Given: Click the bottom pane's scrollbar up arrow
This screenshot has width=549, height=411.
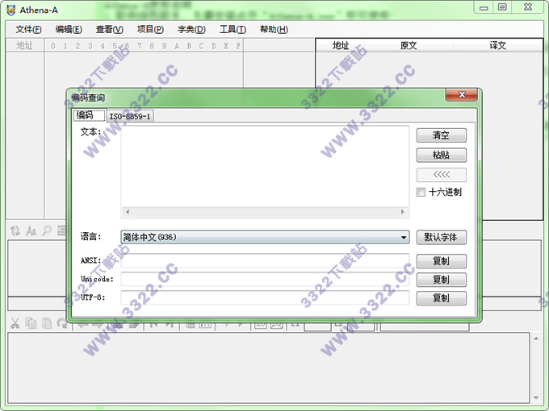Looking at the screenshot, I should 536,338.
